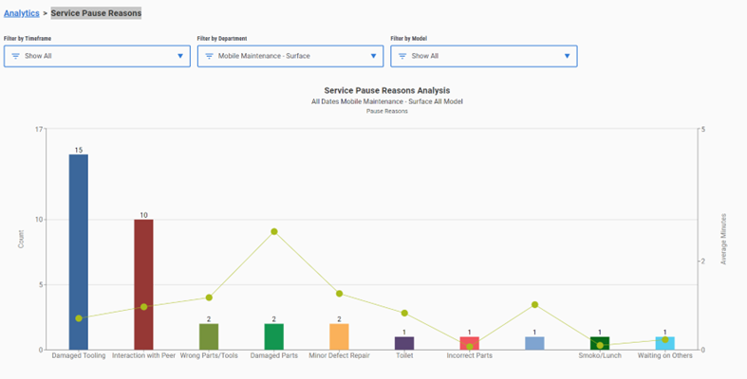Image resolution: width=747 pixels, height=379 pixels.
Task: Click the orange Minor Defect Repair bar
Action: (x=339, y=336)
